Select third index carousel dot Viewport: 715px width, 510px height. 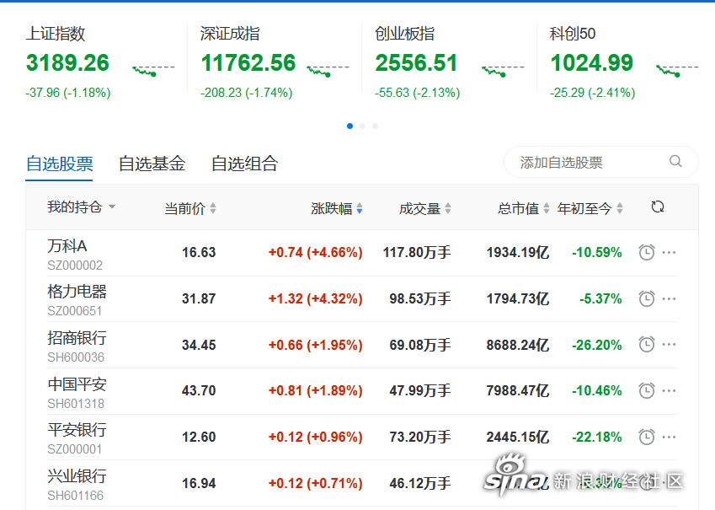pos(375,126)
